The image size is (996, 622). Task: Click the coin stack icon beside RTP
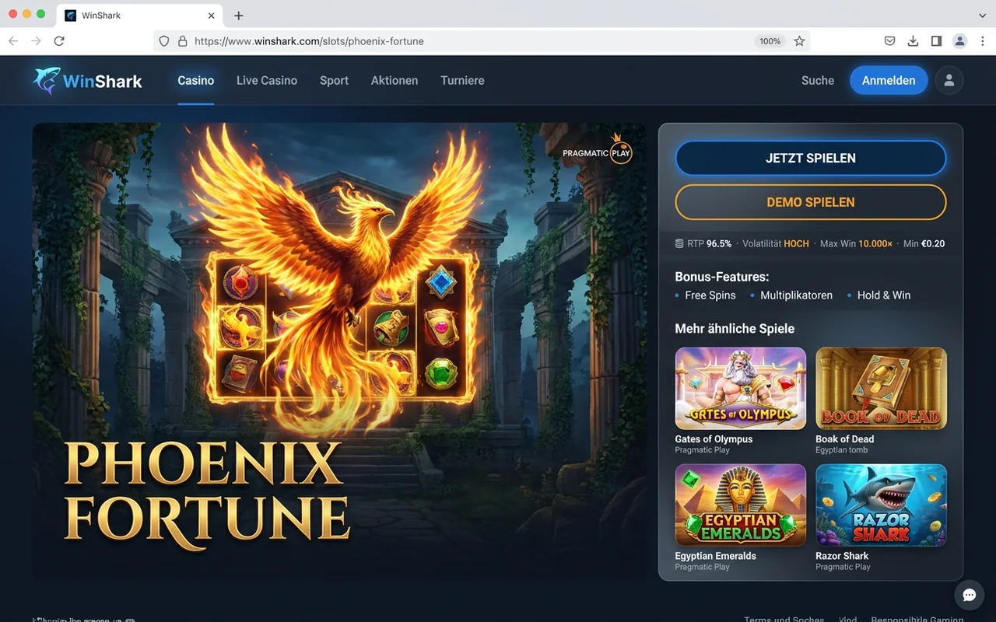point(680,243)
